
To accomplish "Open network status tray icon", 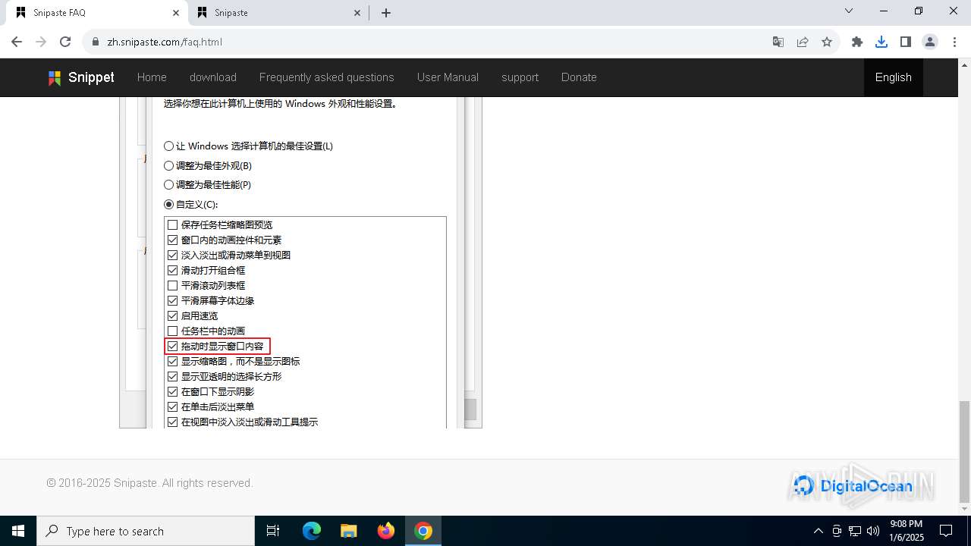I will (855, 531).
